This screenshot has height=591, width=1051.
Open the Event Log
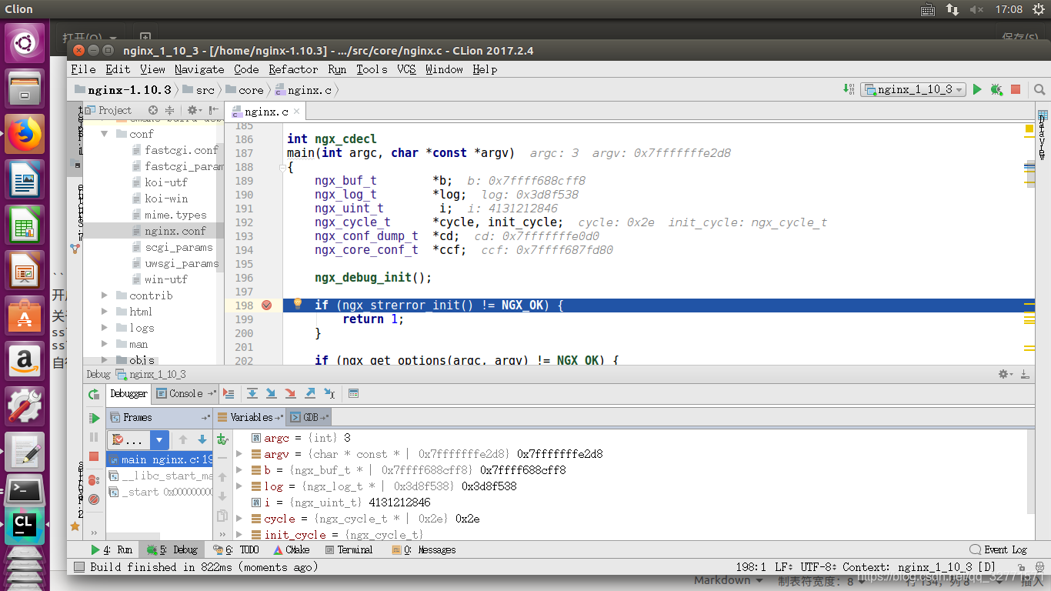click(999, 549)
